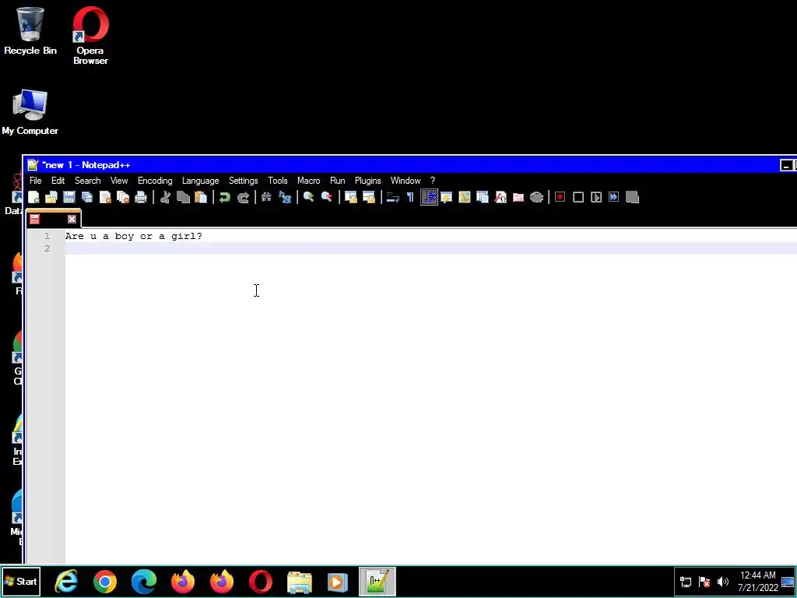This screenshot has width=797, height=598.
Task: Click the volume speaker icon in the system tray
Action: pos(723,581)
